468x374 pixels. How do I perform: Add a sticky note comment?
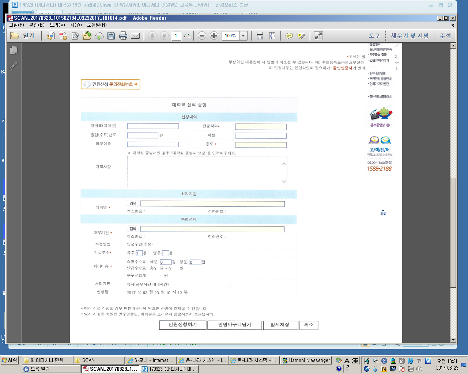point(289,36)
